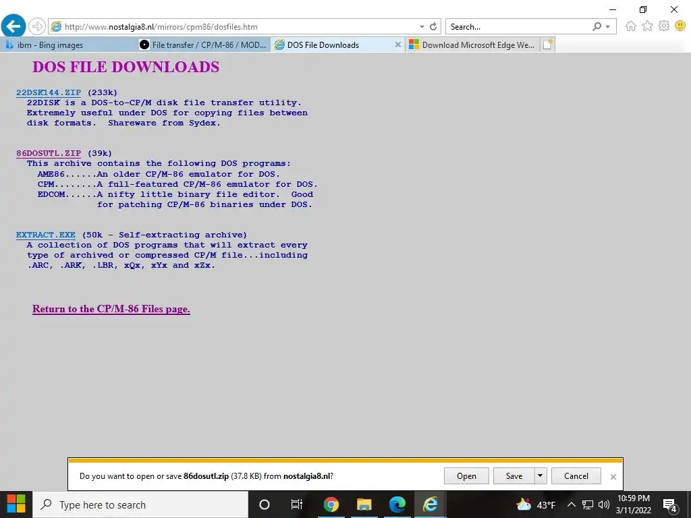The height and width of the screenshot is (518, 691).
Task: Click the DOS FILE DOWNLOADS heading
Action: 126,67
